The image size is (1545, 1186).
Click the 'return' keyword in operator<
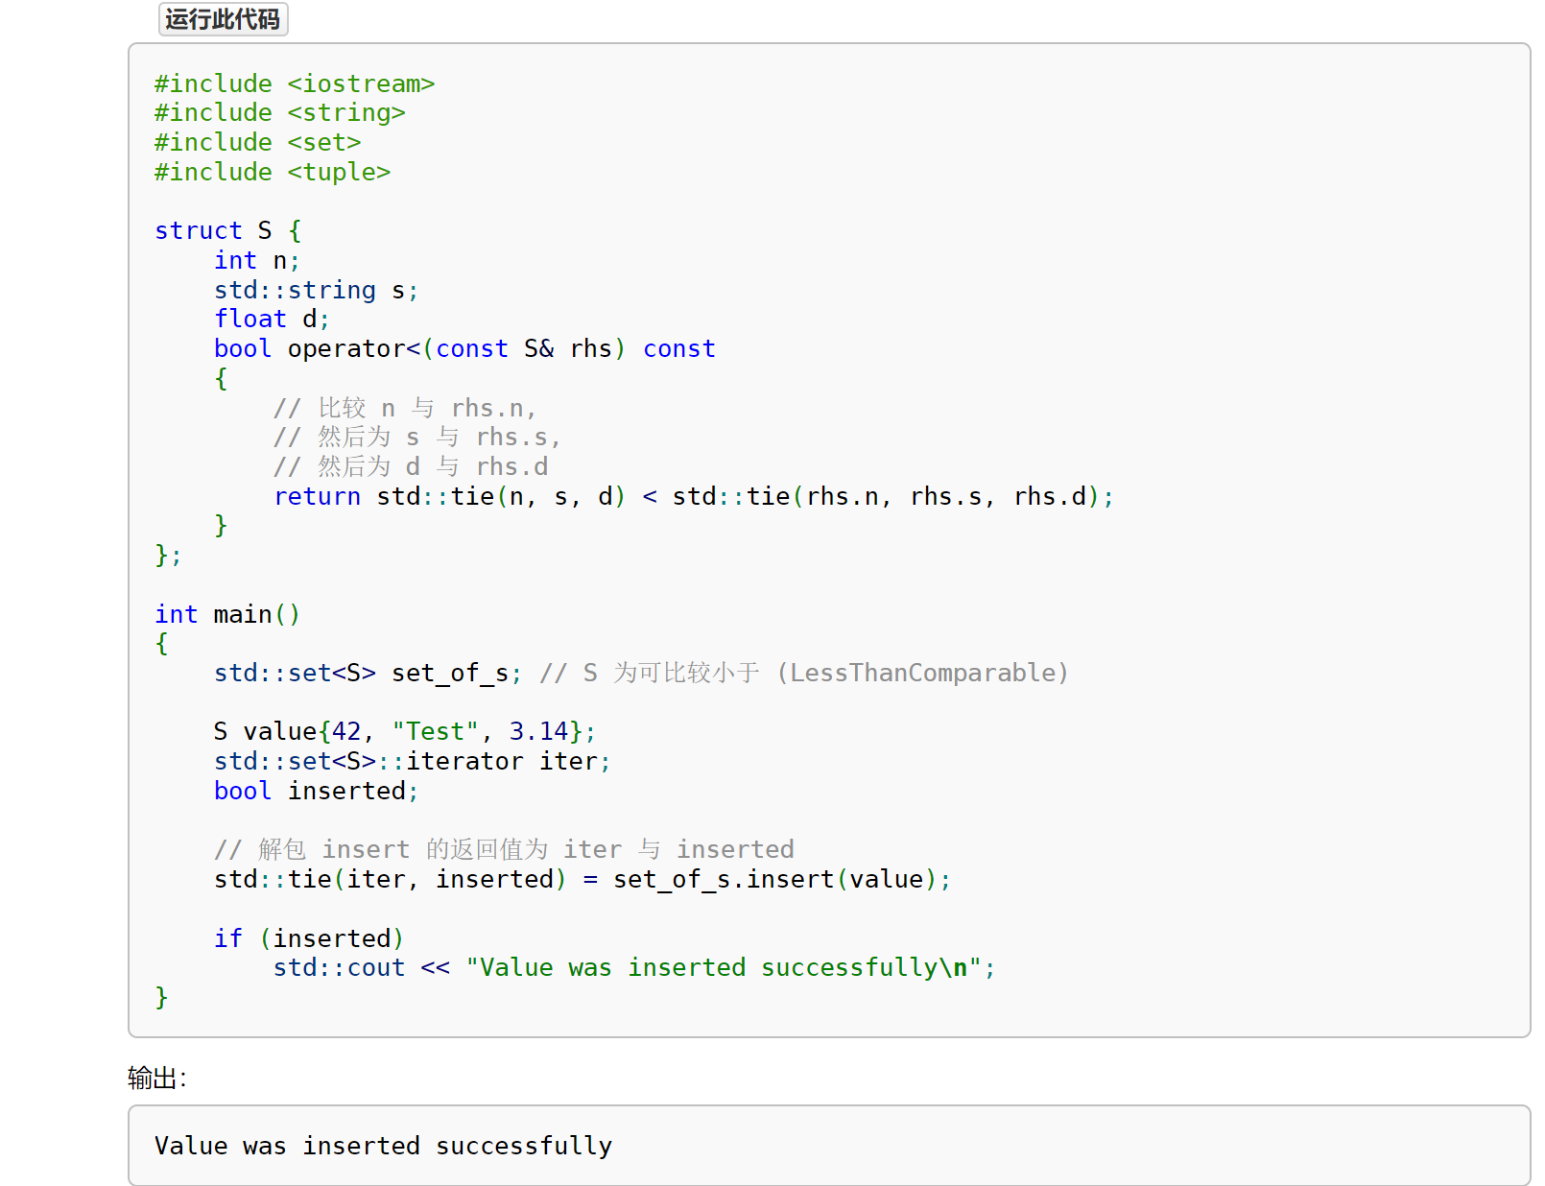[317, 497]
